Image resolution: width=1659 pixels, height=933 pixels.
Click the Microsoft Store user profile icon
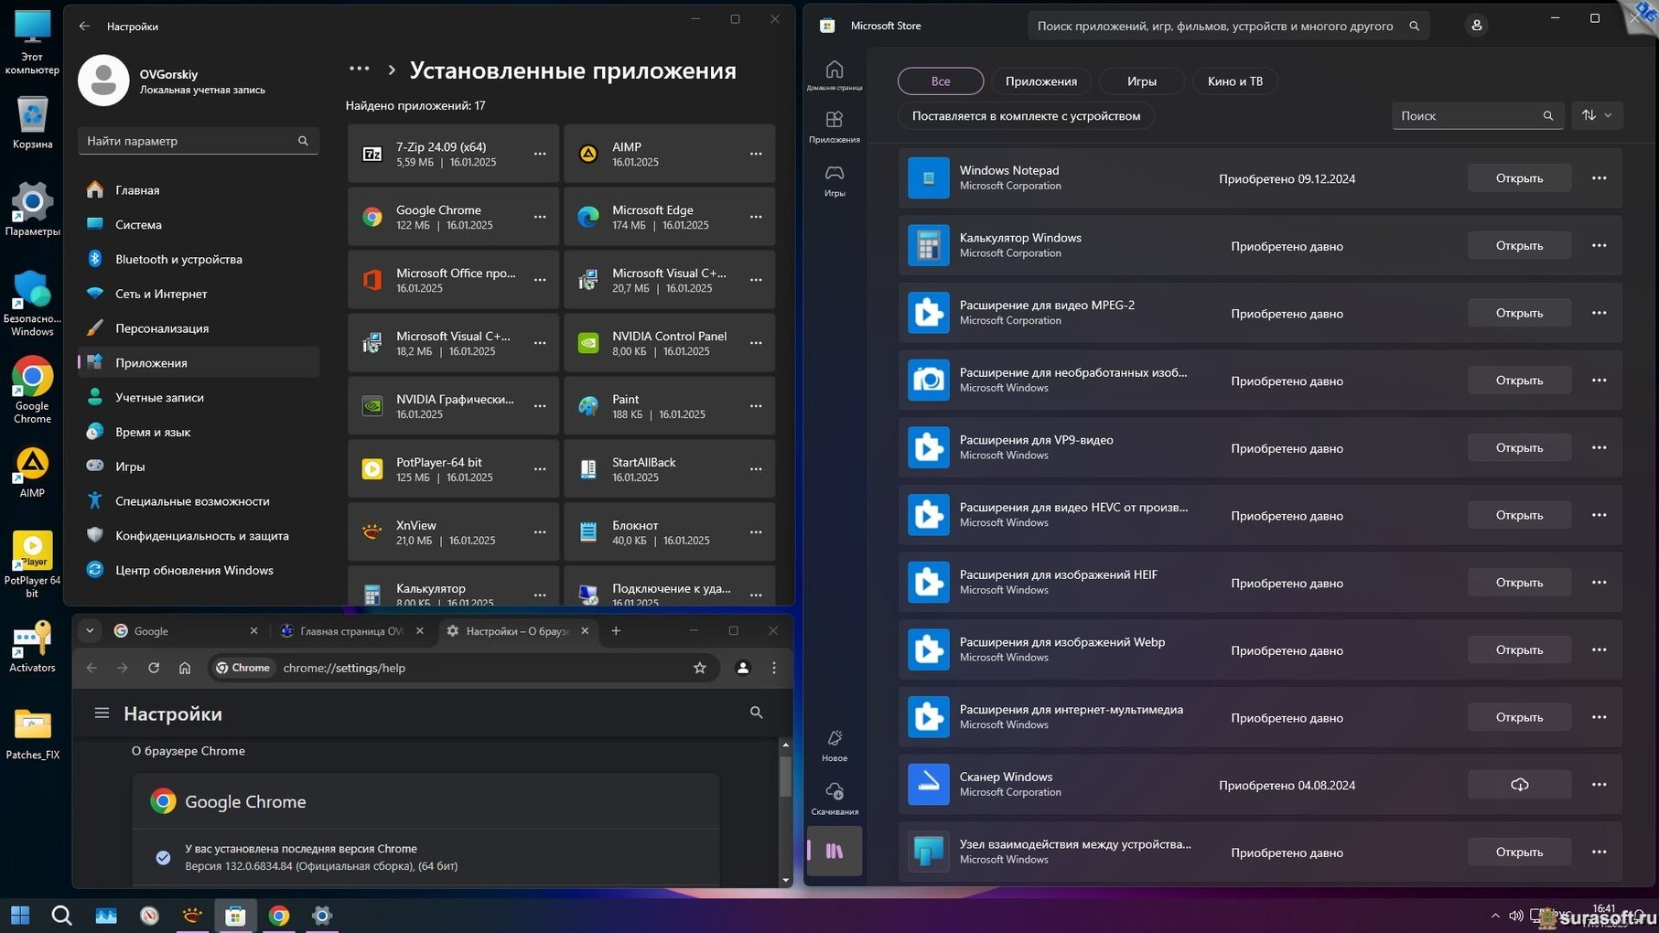(x=1476, y=26)
